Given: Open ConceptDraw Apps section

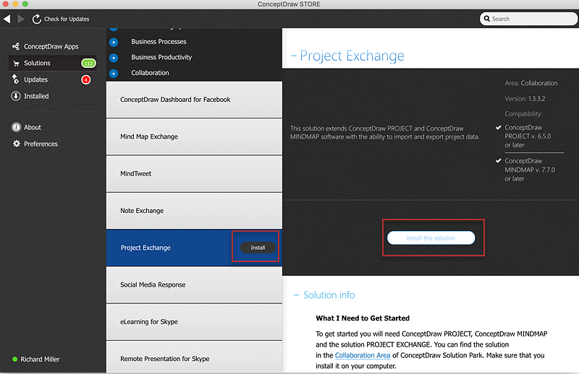Looking at the screenshot, I should click(51, 46).
